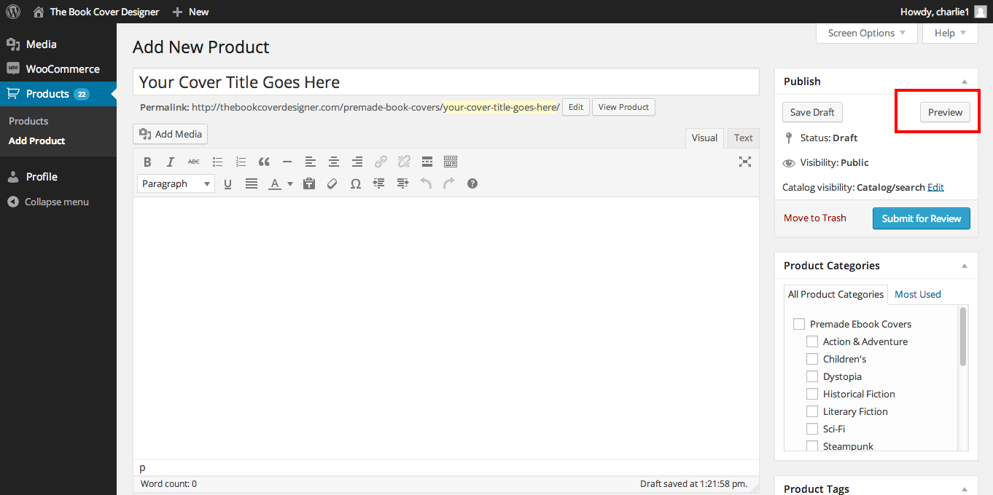Click Submit for Review

(922, 218)
